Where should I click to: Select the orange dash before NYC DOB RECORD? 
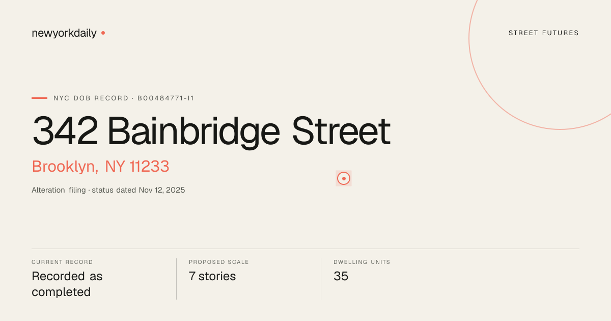coord(39,98)
